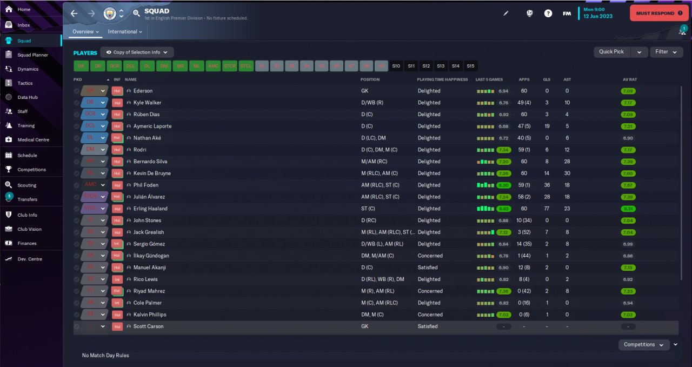This screenshot has width=692, height=367.
Task: Toggle selection circle for John Stones
Action: click(x=77, y=221)
